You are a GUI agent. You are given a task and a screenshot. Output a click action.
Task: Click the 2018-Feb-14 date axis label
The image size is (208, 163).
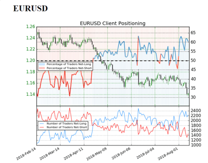[x=26, y=154]
